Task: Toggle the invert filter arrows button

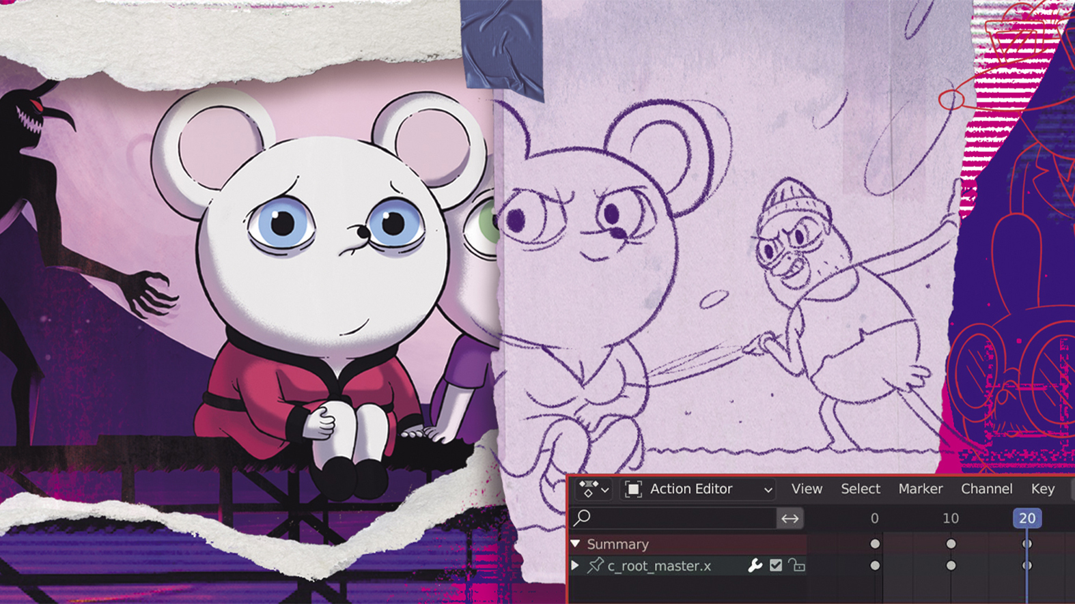Action: (790, 519)
